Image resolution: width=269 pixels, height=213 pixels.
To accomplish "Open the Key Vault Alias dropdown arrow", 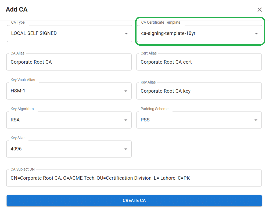I will click(x=126, y=91).
